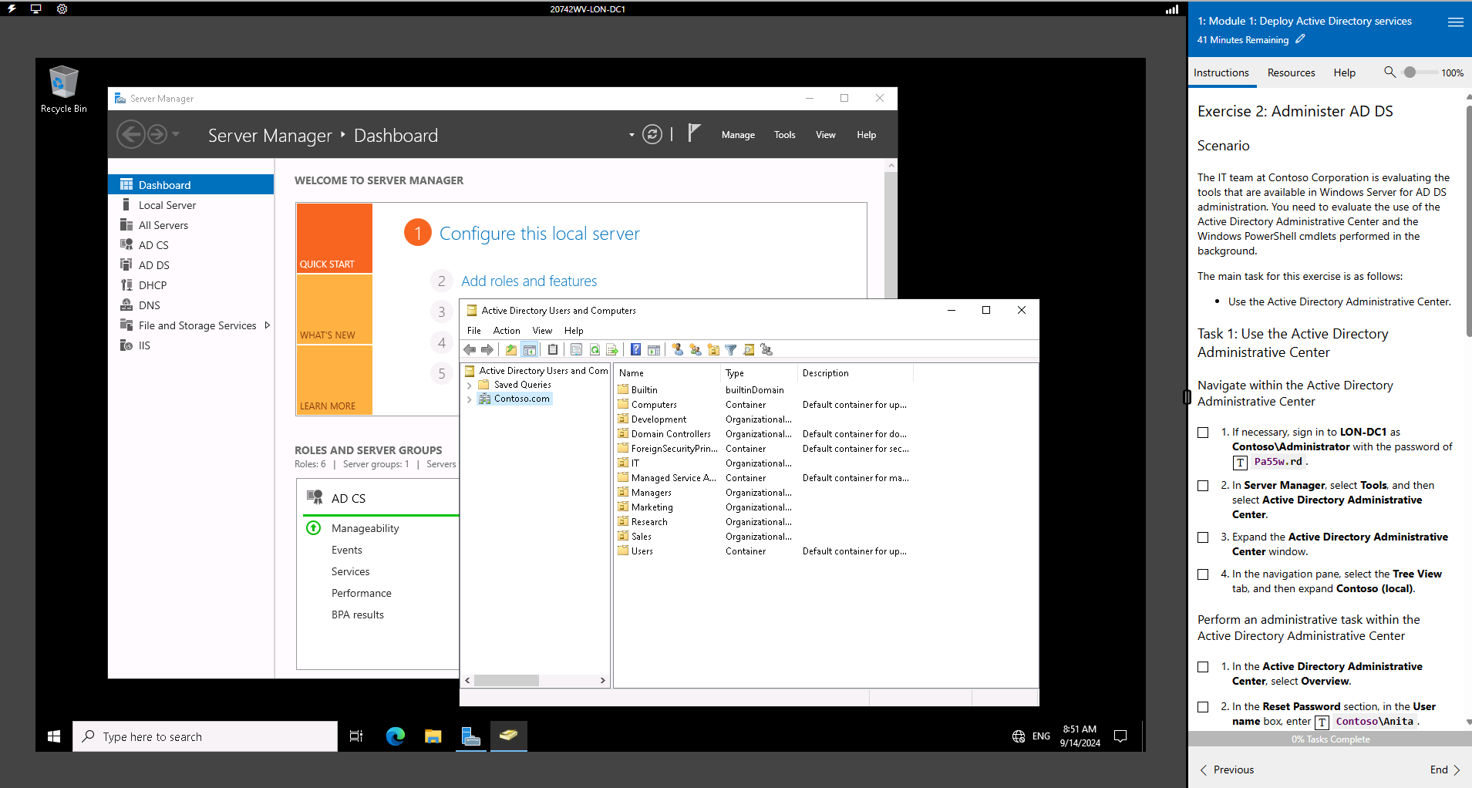Click the Windows Start button
The width and height of the screenshot is (1472, 788).
pos(54,736)
